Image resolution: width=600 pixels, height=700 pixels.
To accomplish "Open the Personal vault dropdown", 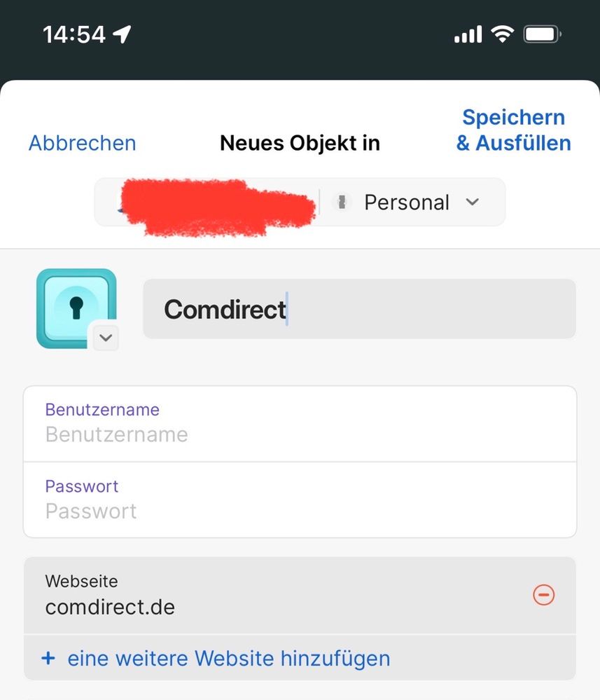I will pyautogui.click(x=473, y=202).
